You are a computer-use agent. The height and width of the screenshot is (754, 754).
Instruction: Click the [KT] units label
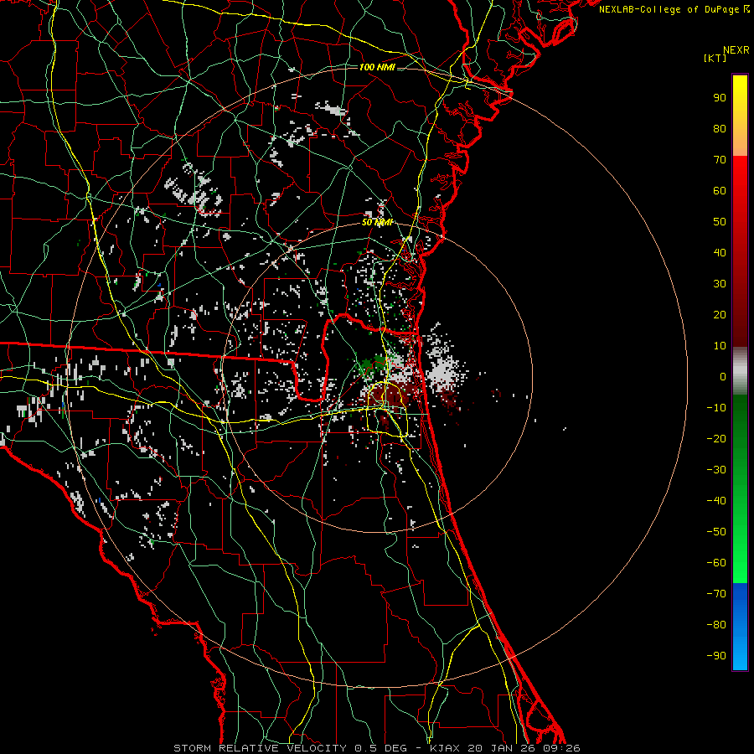click(715, 58)
